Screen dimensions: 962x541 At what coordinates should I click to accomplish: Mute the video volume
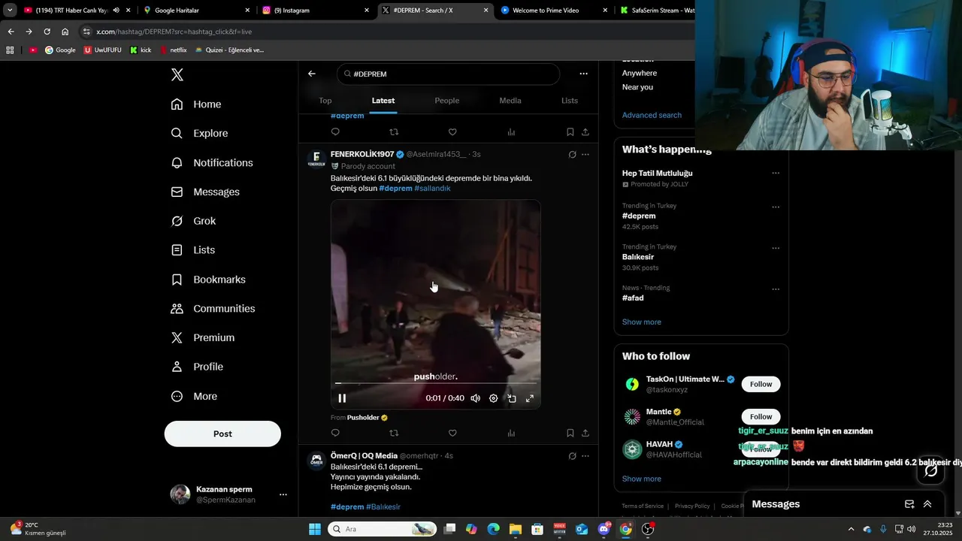point(475,398)
